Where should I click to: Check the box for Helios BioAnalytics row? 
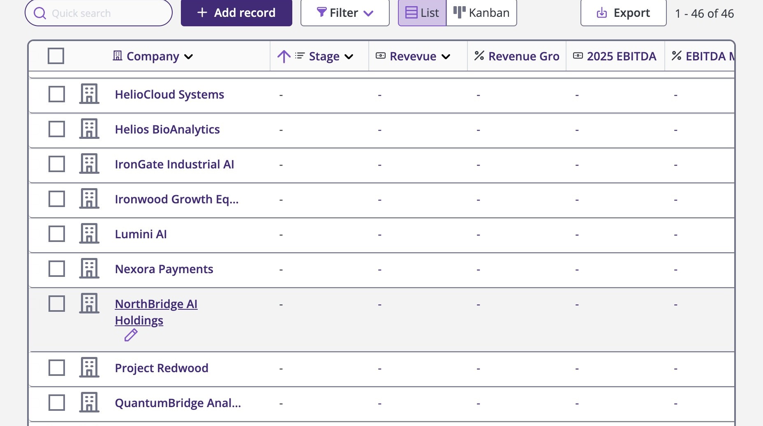pyautogui.click(x=57, y=129)
